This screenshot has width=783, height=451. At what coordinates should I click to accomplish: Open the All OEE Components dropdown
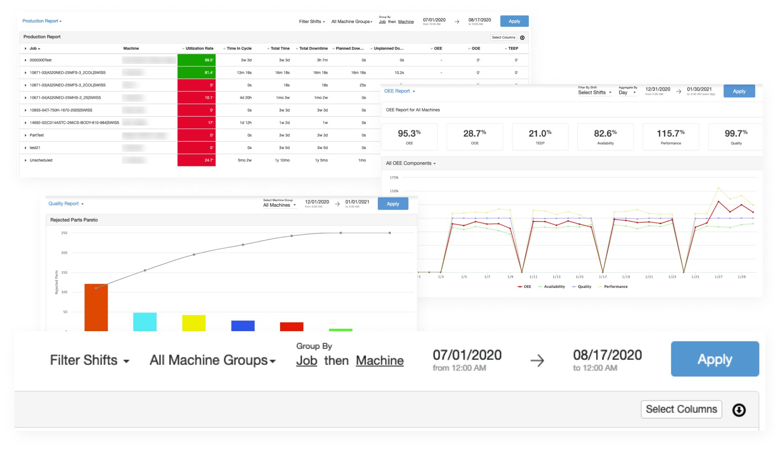click(x=411, y=164)
